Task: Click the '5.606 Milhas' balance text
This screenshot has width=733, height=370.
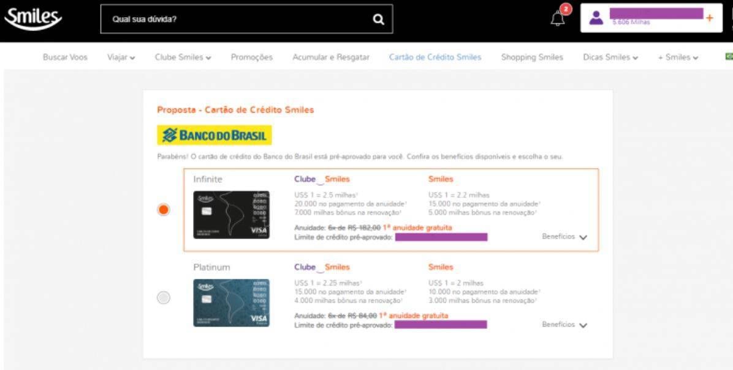Action: click(x=631, y=23)
